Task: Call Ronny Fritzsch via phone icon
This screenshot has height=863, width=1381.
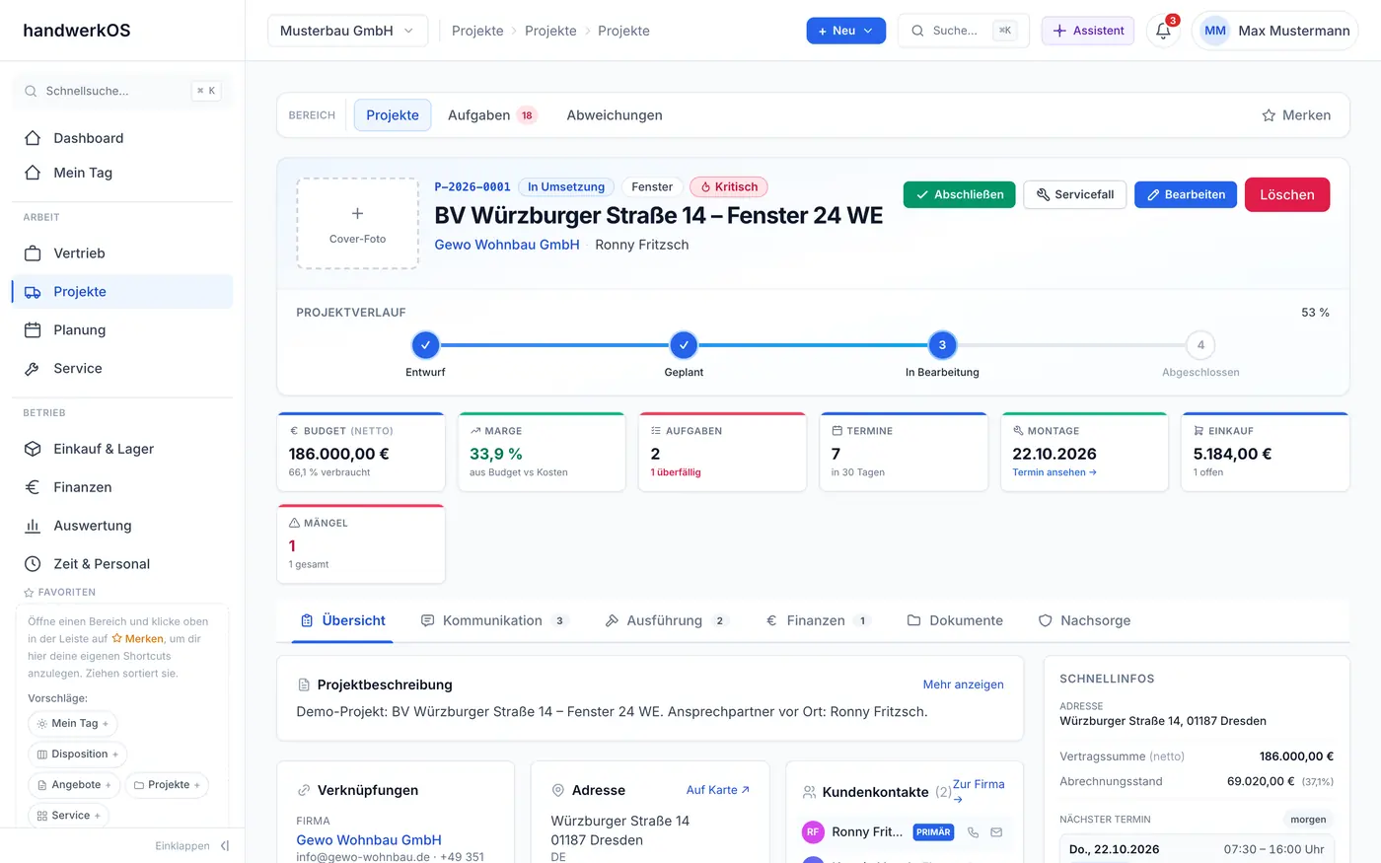Action: click(x=973, y=832)
